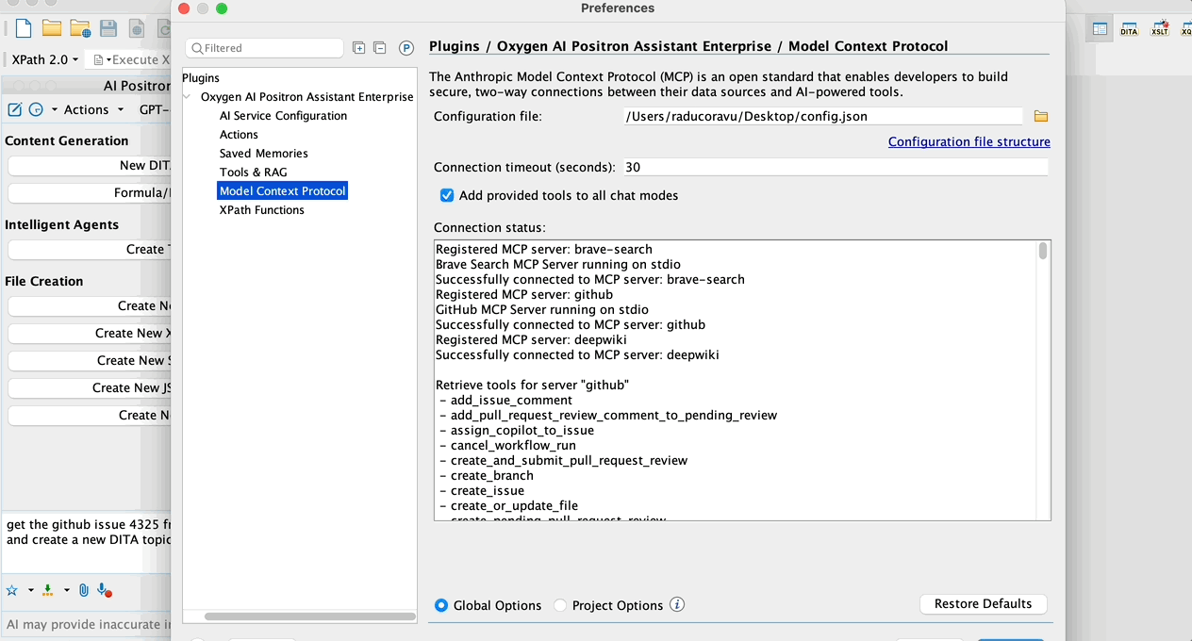Open the XPath 2.0 version dropdown
Screen dimensions: 1192x641
pos(45,59)
